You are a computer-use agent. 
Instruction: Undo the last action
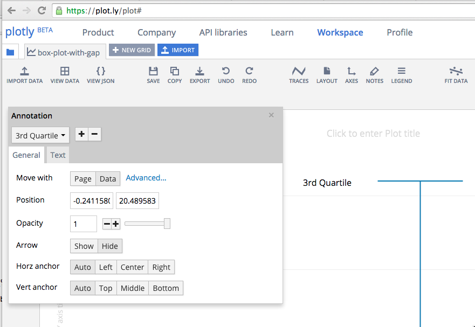tap(226, 72)
